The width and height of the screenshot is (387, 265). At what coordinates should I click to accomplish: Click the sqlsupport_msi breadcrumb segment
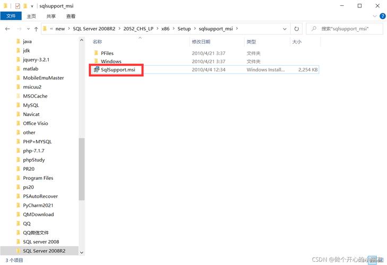pyautogui.click(x=216, y=29)
